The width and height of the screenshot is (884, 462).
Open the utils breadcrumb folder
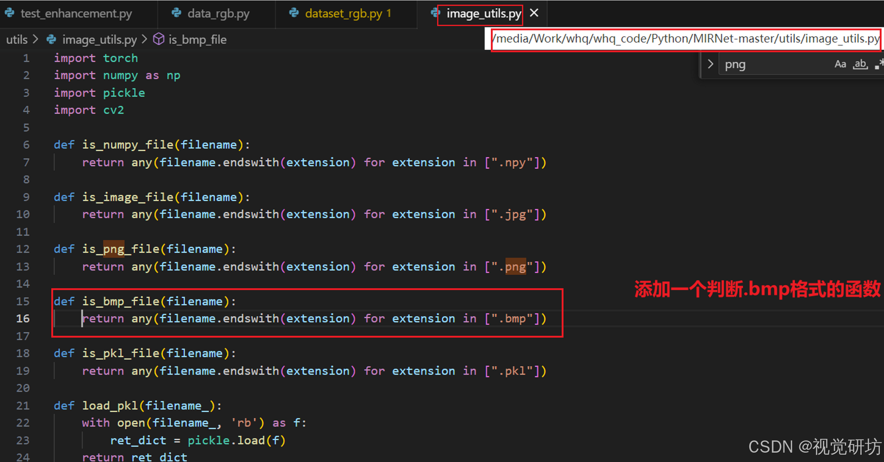pos(17,39)
